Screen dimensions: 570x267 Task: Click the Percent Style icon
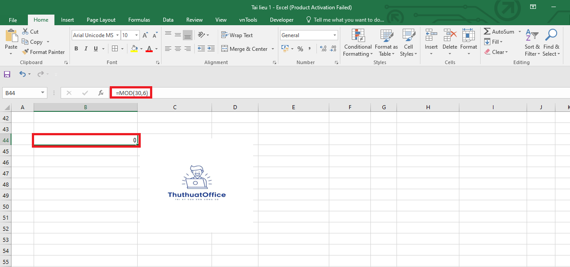(x=300, y=49)
